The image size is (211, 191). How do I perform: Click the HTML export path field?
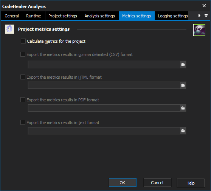pos(104,85)
